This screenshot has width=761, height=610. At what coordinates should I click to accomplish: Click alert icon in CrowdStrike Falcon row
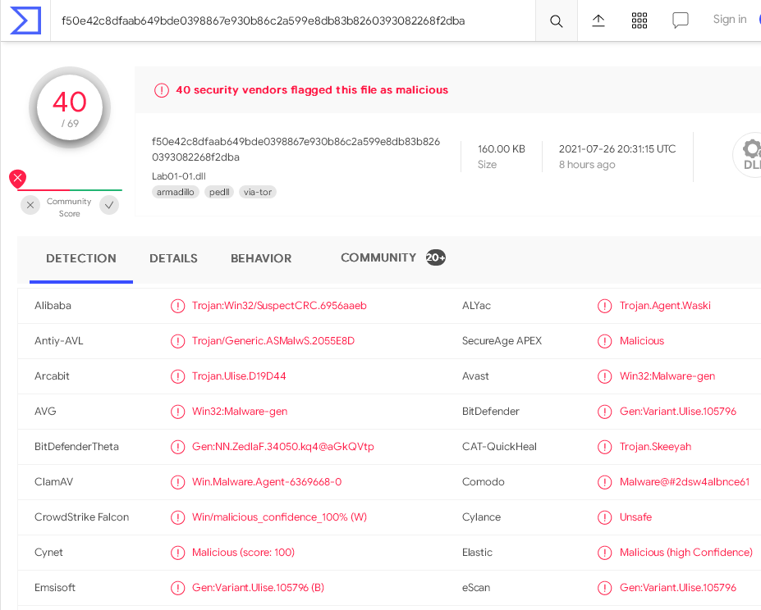(177, 517)
